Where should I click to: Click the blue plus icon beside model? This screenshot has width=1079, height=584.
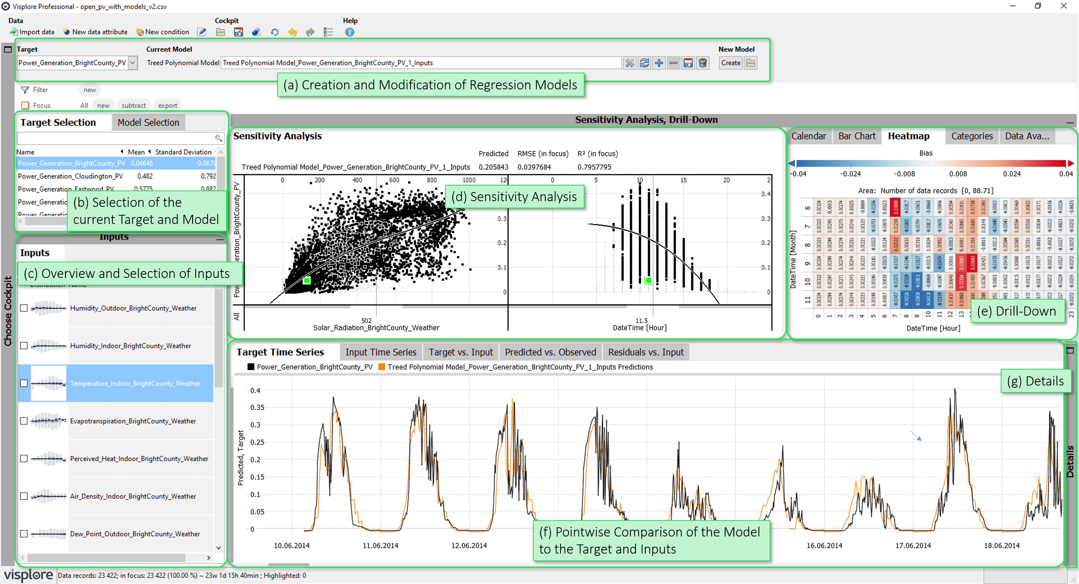click(x=659, y=63)
